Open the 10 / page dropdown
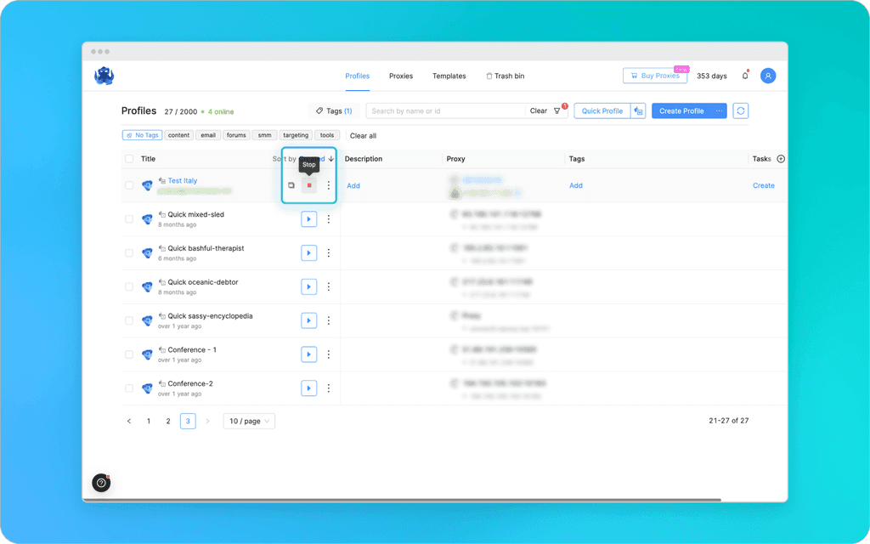The height and width of the screenshot is (544, 870). tap(248, 420)
